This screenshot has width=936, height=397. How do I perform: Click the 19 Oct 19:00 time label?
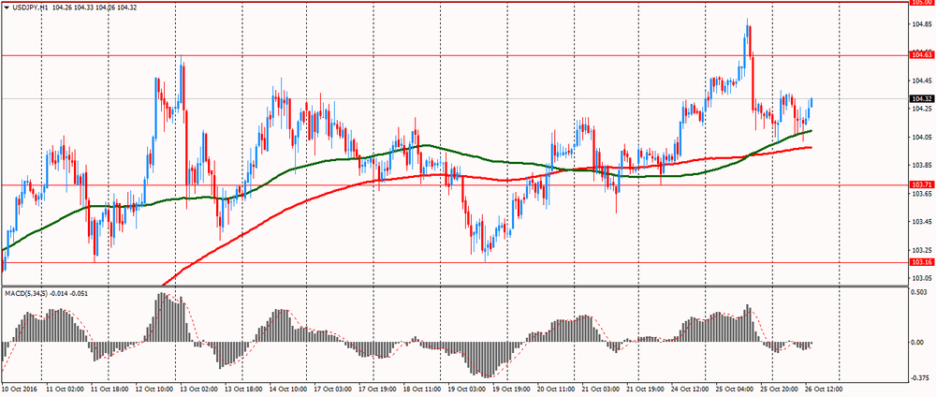click(512, 389)
